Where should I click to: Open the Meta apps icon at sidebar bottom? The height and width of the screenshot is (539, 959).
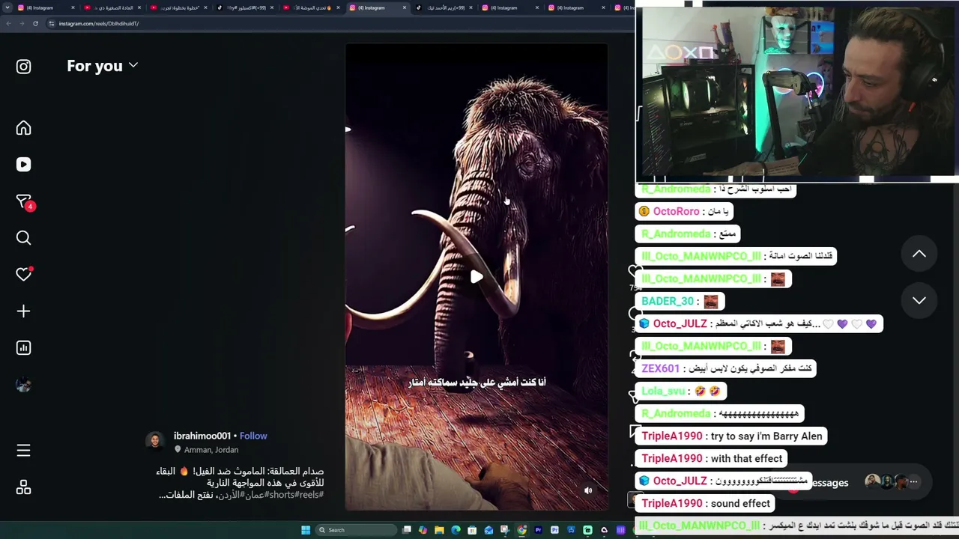(23, 487)
